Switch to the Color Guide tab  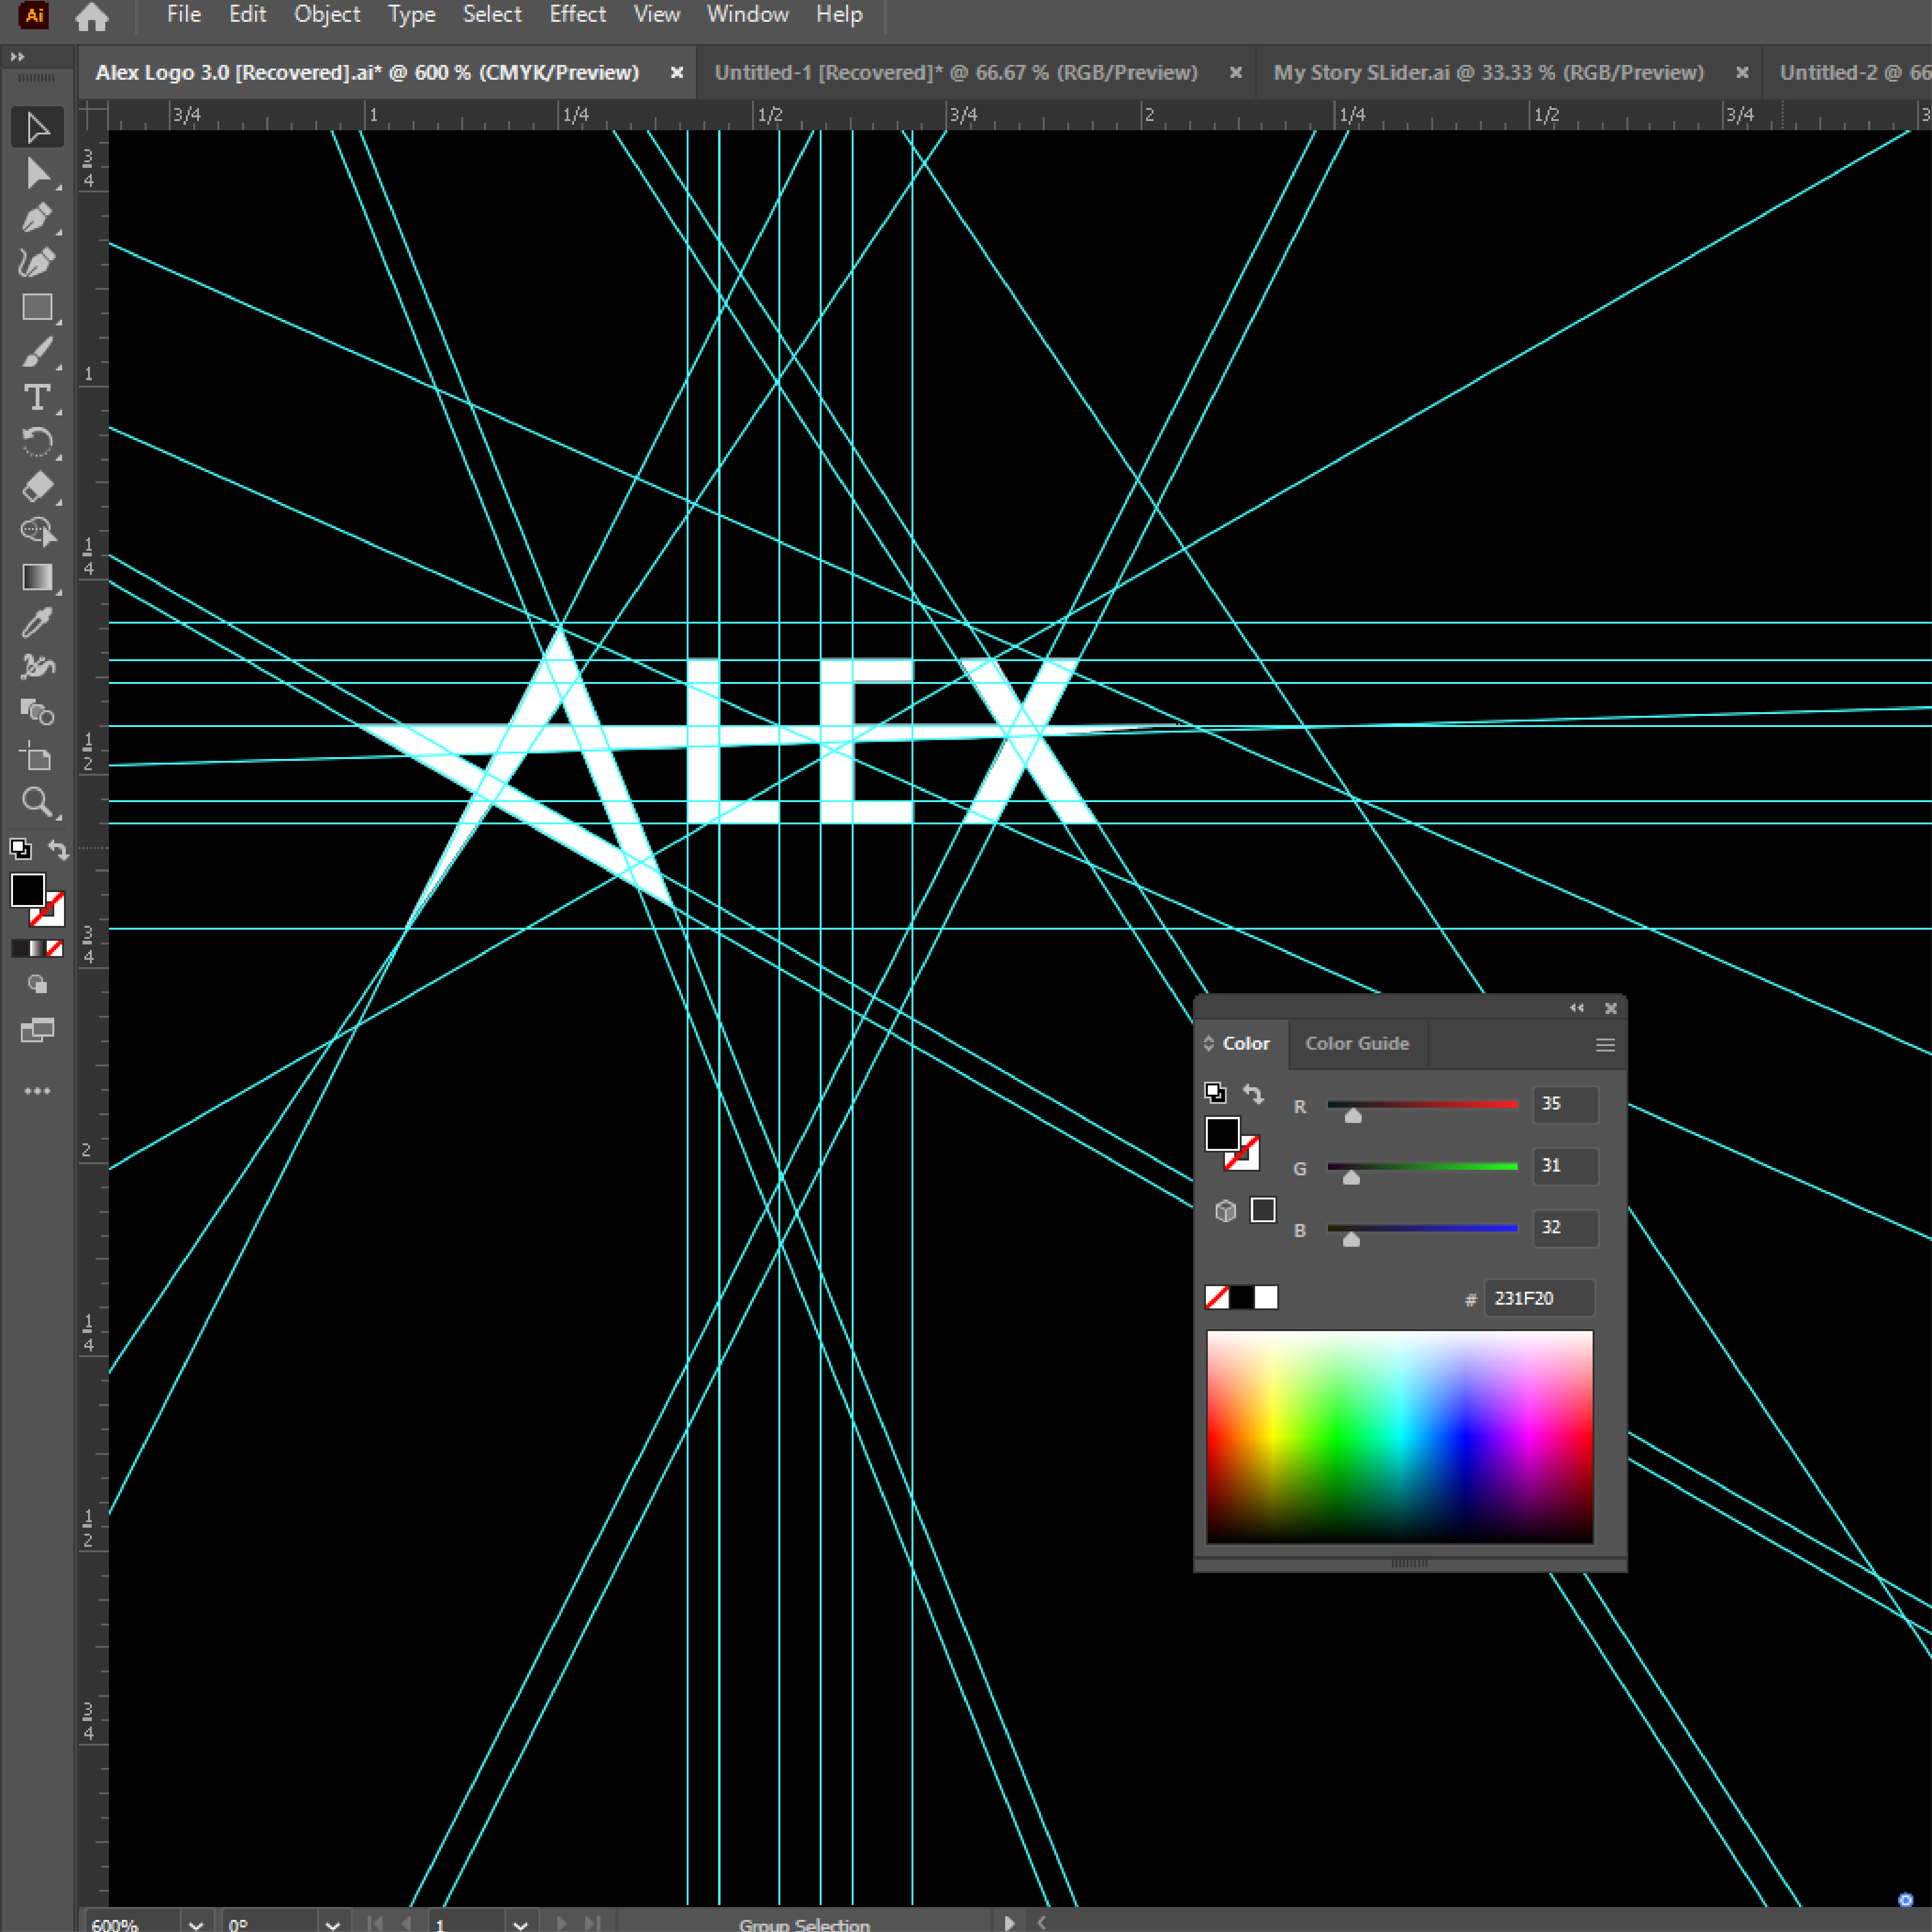1356,1044
